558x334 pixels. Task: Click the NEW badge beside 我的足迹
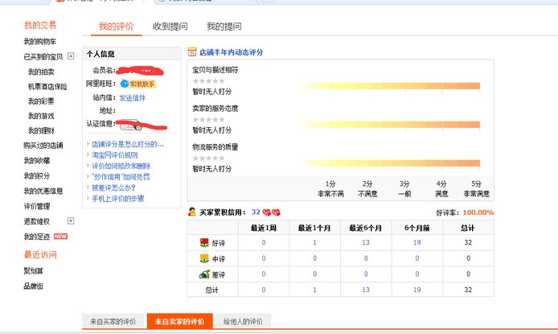pyautogui.click(x=60, y=237)
